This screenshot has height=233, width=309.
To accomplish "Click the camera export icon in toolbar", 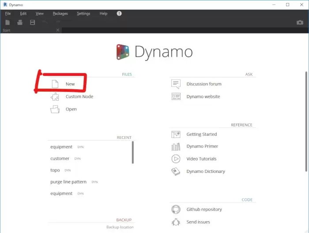I will point(299,23).
